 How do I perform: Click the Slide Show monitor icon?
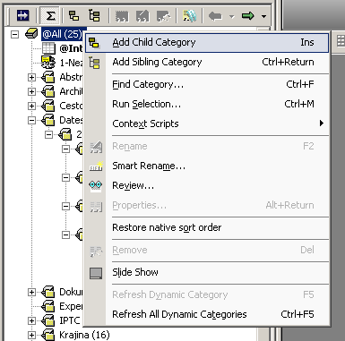96,273
